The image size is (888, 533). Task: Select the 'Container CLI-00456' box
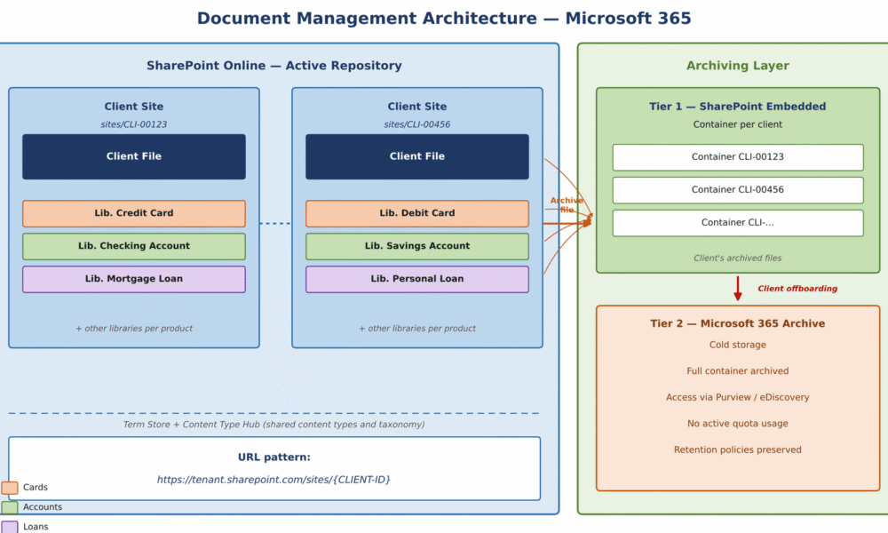click(x=738, y=190)
